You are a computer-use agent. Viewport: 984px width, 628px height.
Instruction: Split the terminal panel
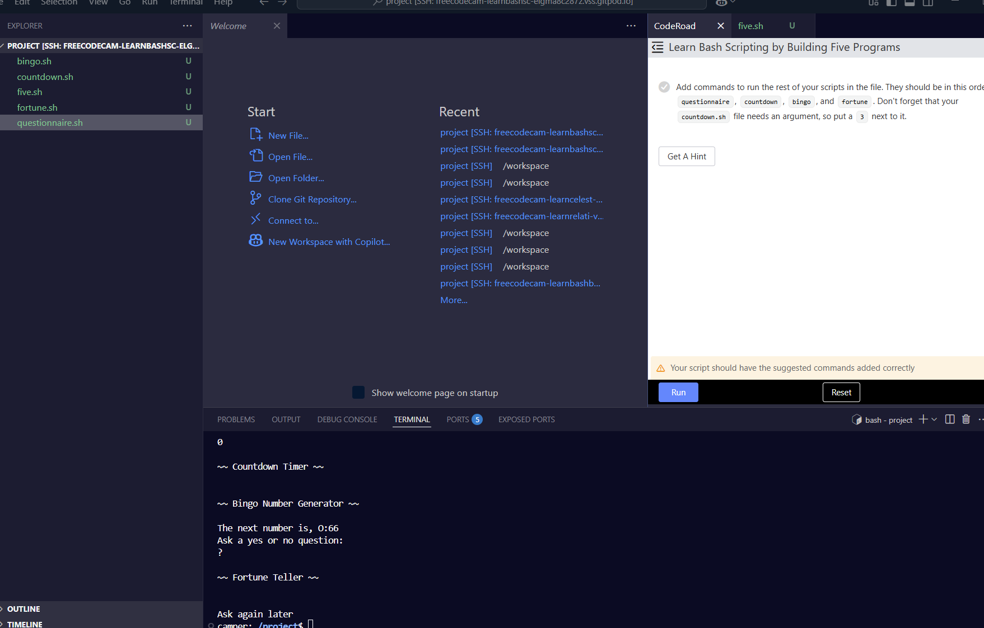pos(950,419)
